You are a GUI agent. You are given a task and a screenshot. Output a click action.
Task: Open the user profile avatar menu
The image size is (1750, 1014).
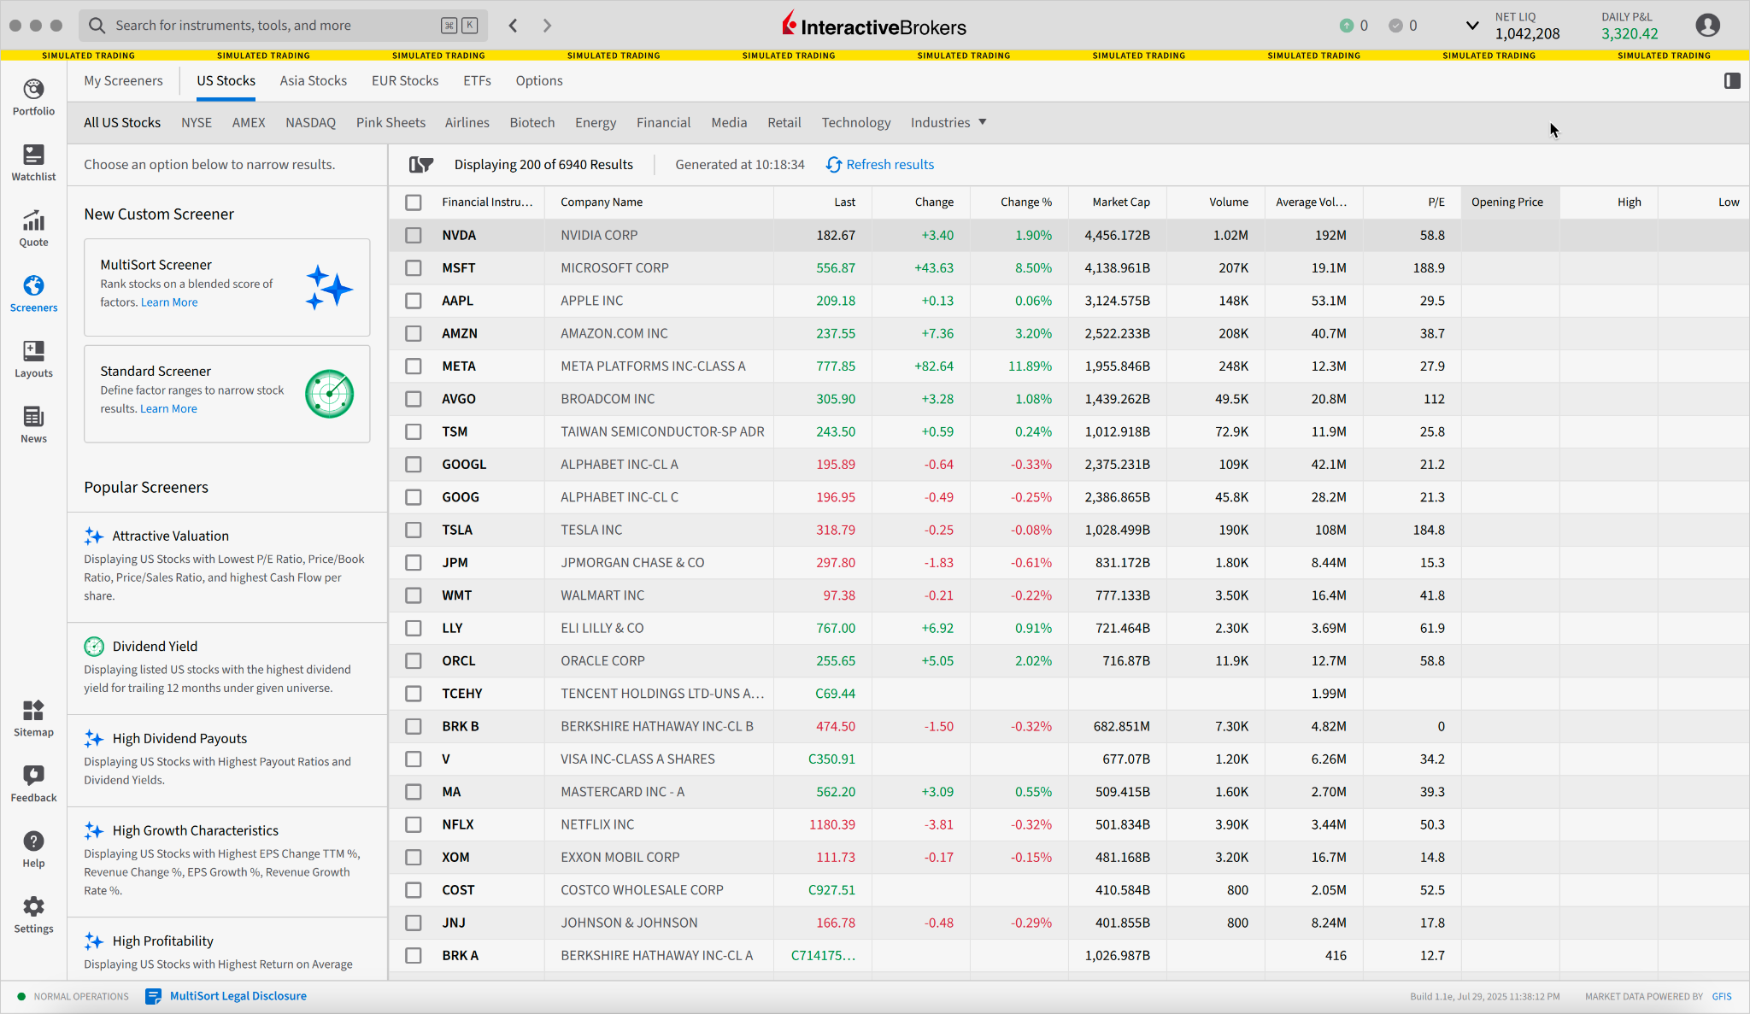tap(1707, 25)
